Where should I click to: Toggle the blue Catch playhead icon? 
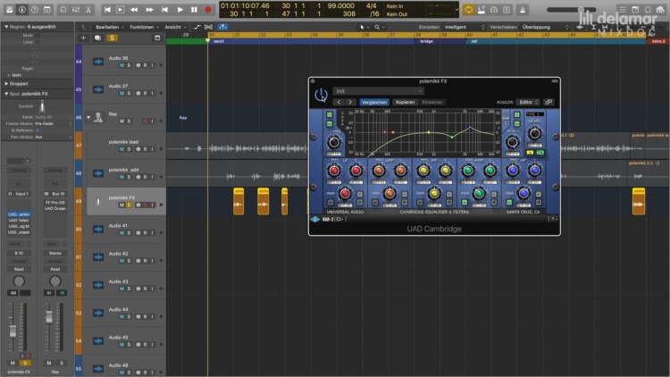[222, 27]
